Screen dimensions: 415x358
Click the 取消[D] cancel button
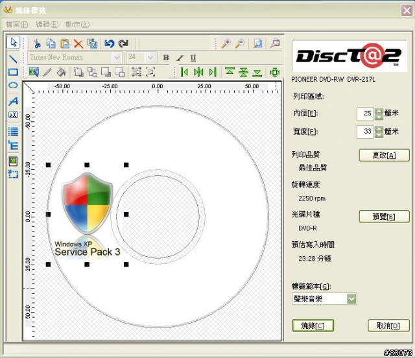(388, 326)
